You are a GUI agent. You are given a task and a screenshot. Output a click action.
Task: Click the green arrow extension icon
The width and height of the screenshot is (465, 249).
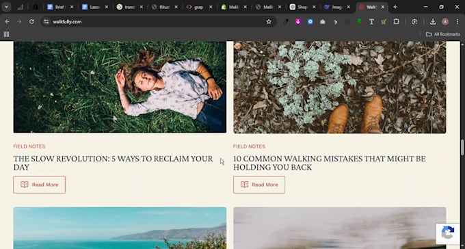pyautogui.click(x=360, y=22)
